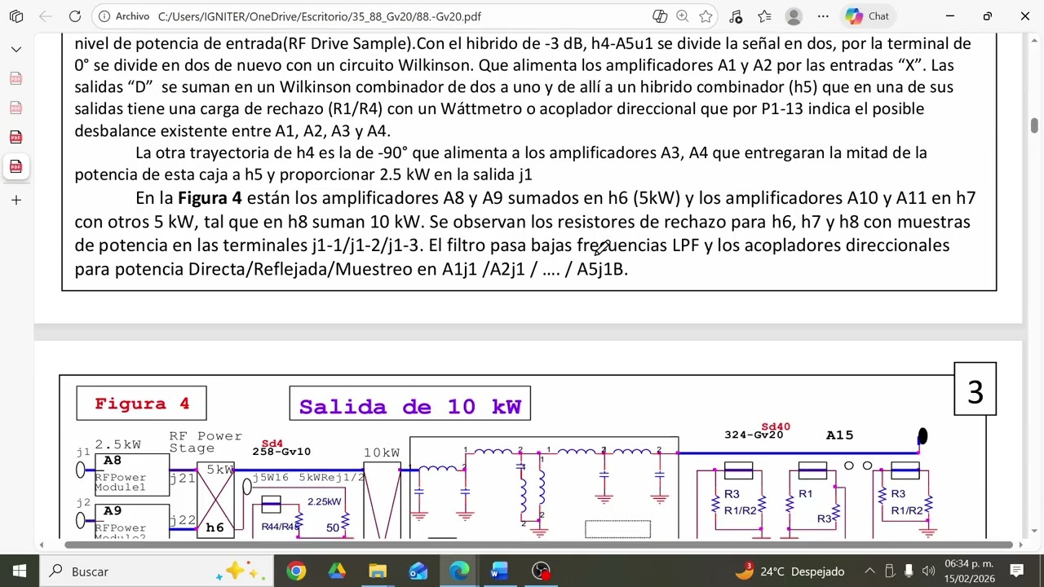Open a new tab with plus icon

[x=16, y=200]
